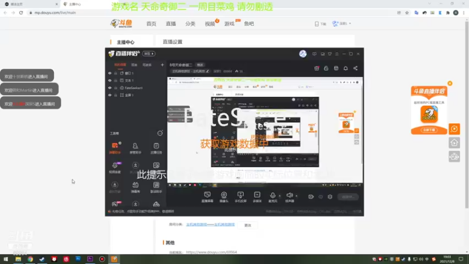Click the 下载 download link in header
This screenshot has width=469, height=264.
click(320, 23)
